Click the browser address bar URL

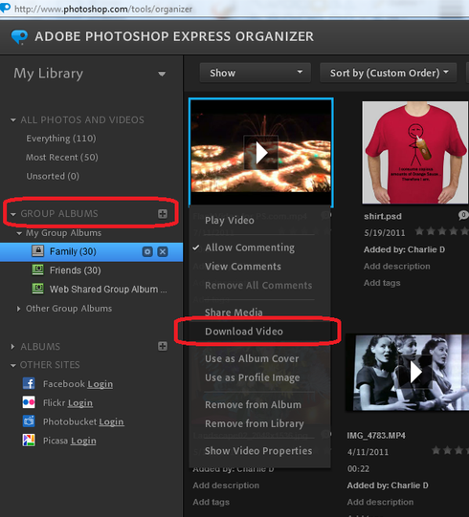103,9
